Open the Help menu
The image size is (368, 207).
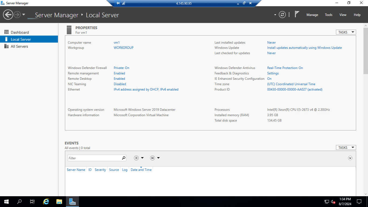(x=357, y=15)
